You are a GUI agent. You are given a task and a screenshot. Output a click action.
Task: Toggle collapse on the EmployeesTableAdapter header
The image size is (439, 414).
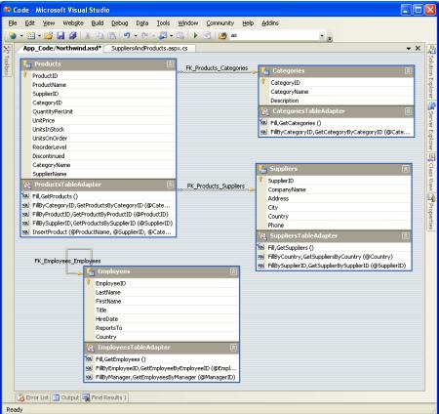(233, 348)
